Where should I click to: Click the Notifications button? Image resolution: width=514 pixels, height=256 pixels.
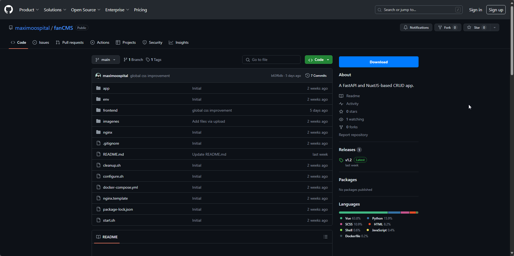(x=416, y=27)
